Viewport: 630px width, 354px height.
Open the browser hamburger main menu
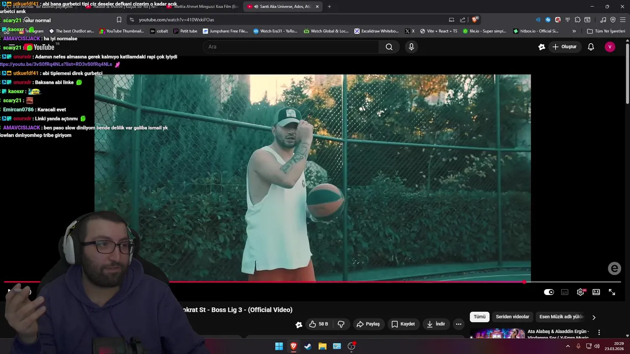coord(623,20)
